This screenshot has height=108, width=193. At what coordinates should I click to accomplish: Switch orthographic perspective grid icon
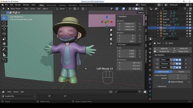pyautogui.click(x=111, y=44)
